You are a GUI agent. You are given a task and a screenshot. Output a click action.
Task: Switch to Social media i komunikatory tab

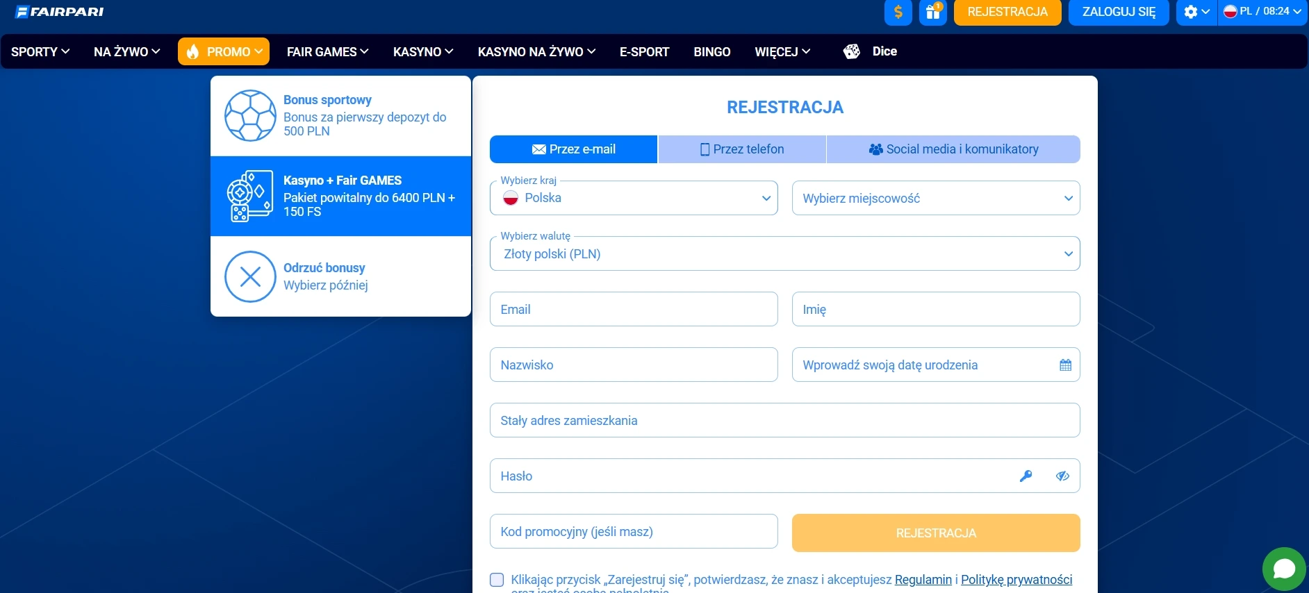pyautogui.click(x=953, y=149)
